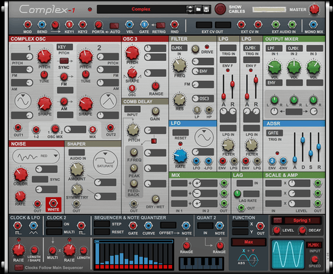
Task: Click the LAG section OUT jack
Action: click(x=241, y=208)
